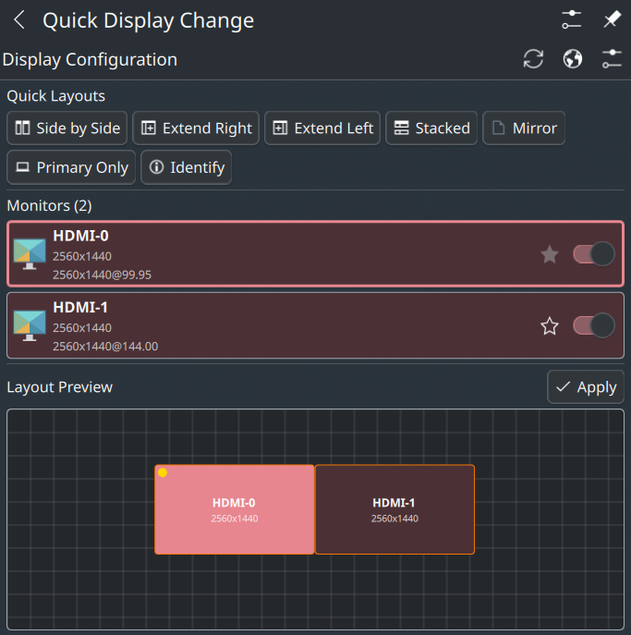This screenshot has width=631, height=635.
Task: Choose Extend Left quick layout
Action: click(322, 128)
